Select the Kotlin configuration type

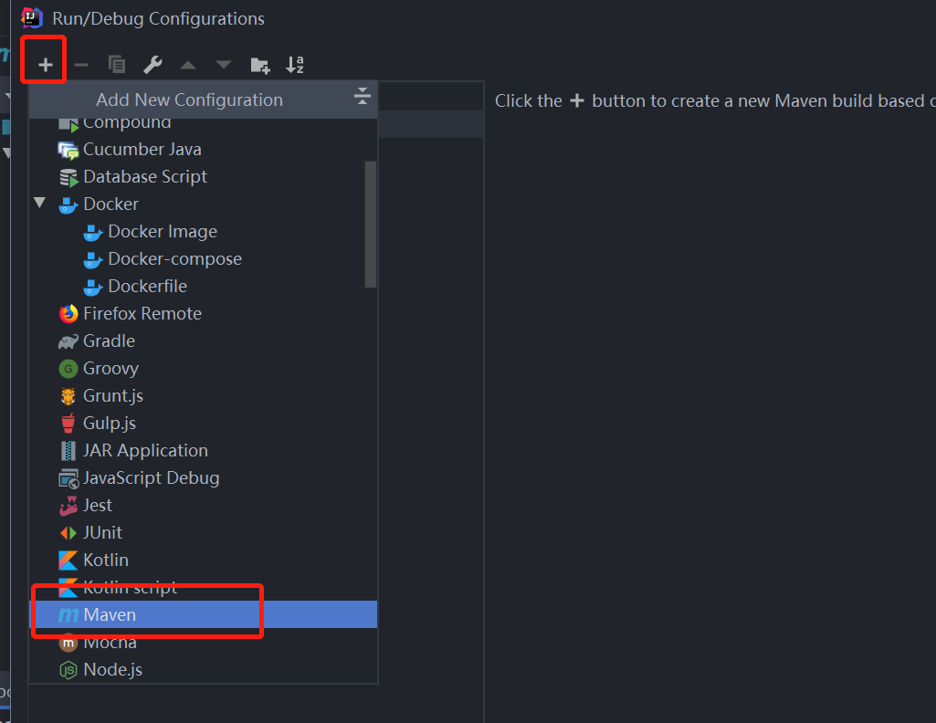click(203, 561)
